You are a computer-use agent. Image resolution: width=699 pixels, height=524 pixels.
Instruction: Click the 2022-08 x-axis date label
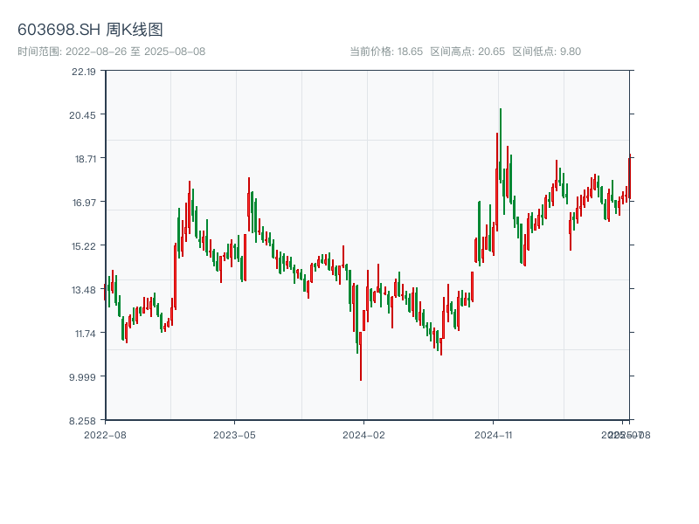pyautogui.click(x=105, y=434)
